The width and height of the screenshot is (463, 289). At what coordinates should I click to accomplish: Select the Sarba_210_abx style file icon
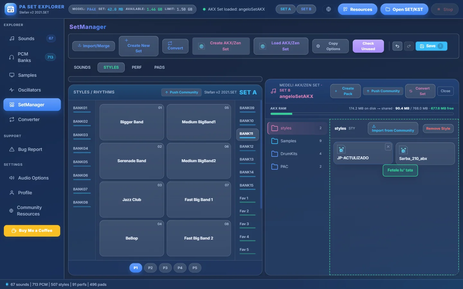[403, 150]
